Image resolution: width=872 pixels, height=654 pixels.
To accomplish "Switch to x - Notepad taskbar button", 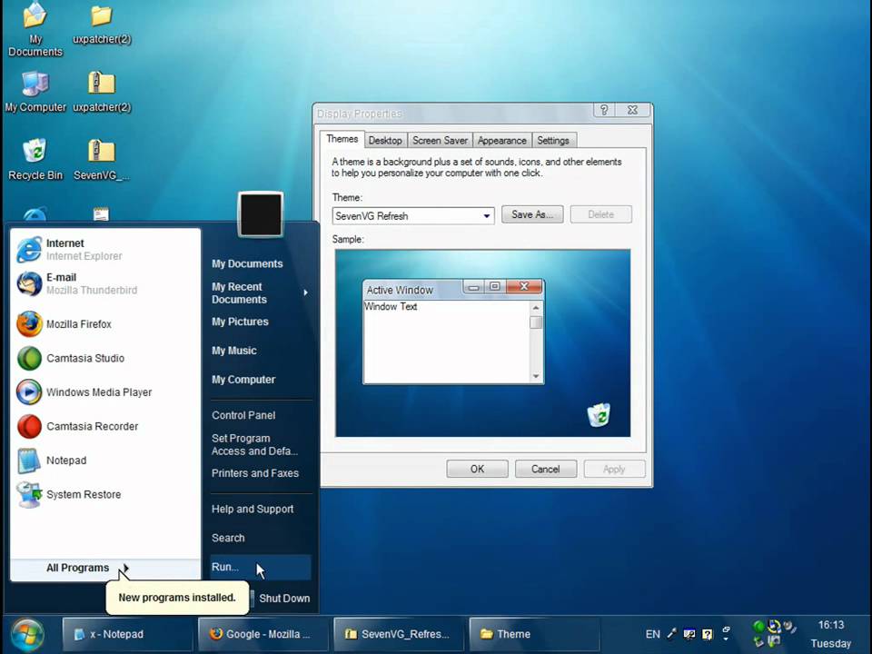I will 127,634.
